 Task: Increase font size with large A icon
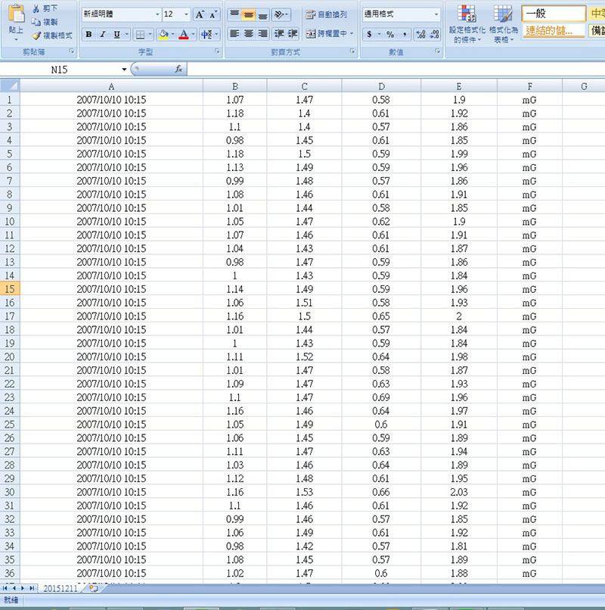coord(200,15)
